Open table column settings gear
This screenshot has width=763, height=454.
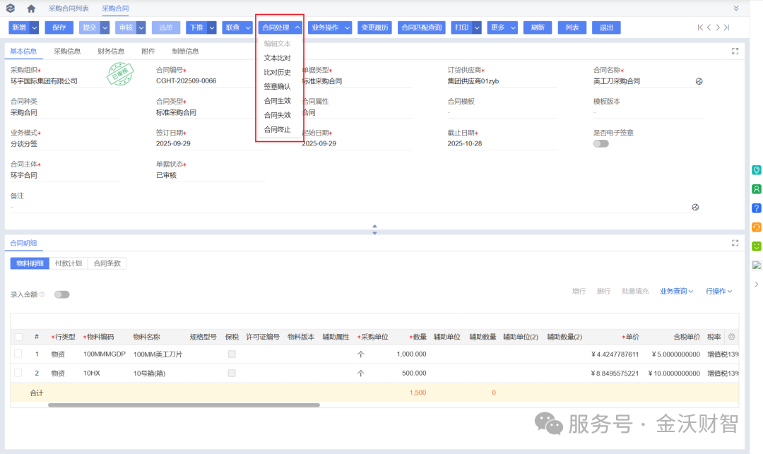click(731, 337)
